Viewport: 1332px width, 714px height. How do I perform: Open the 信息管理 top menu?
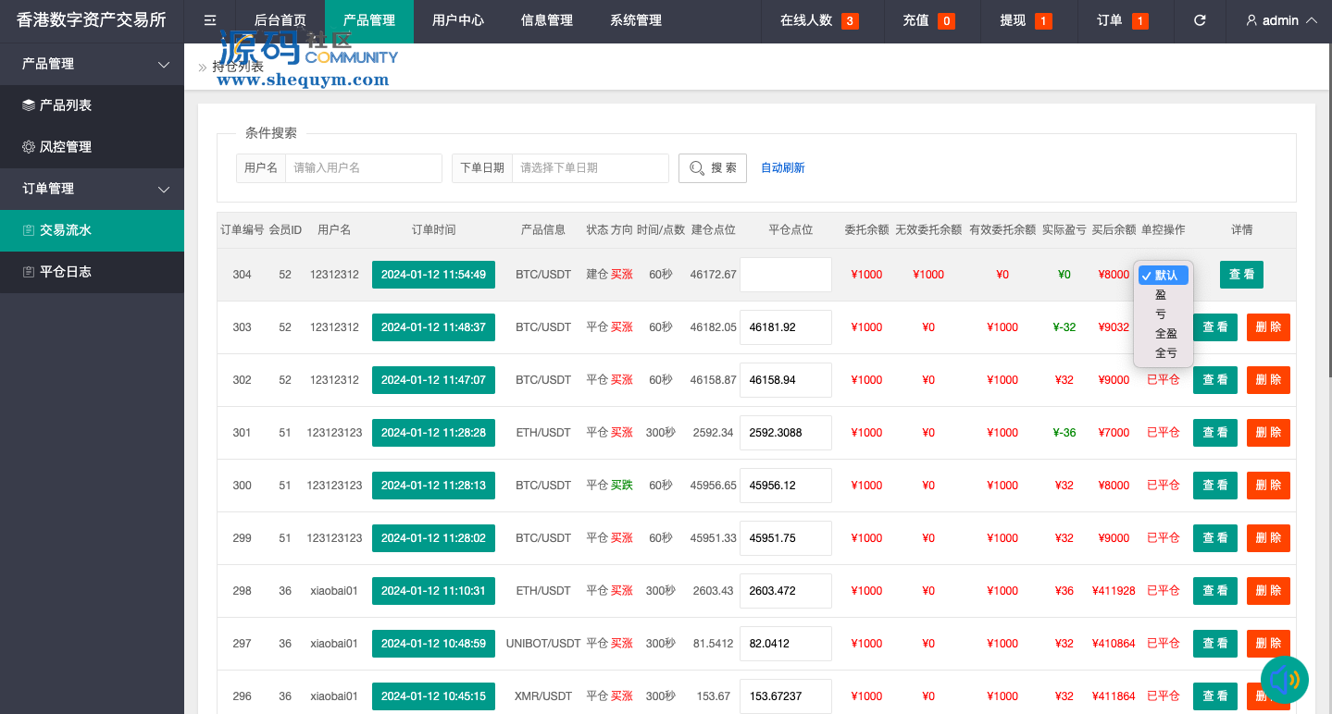[547, 20]
